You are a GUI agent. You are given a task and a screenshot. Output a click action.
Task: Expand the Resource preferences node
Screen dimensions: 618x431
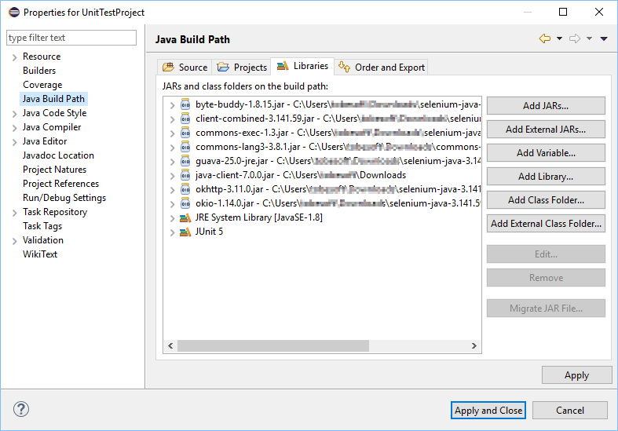[14, 57]
